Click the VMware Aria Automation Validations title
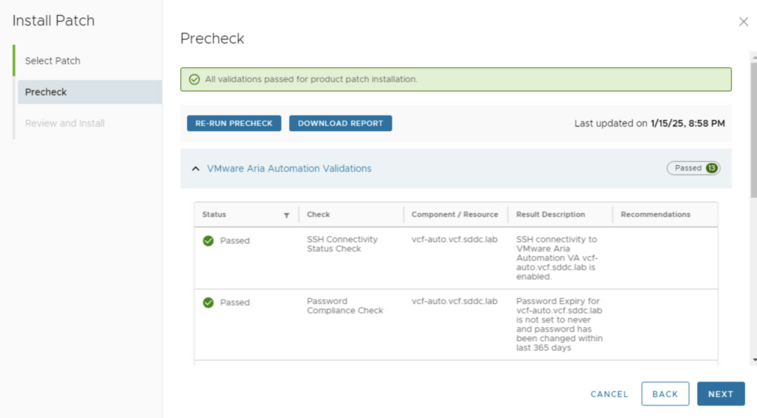The width and height of the screenshot is (757, 418). (289, 169)
